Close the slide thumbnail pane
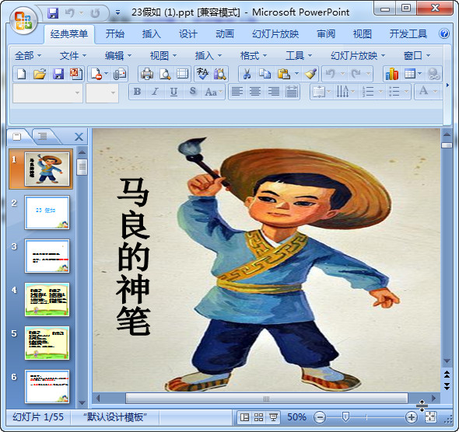Screen dimensions: 459x432 click(79, 137)
